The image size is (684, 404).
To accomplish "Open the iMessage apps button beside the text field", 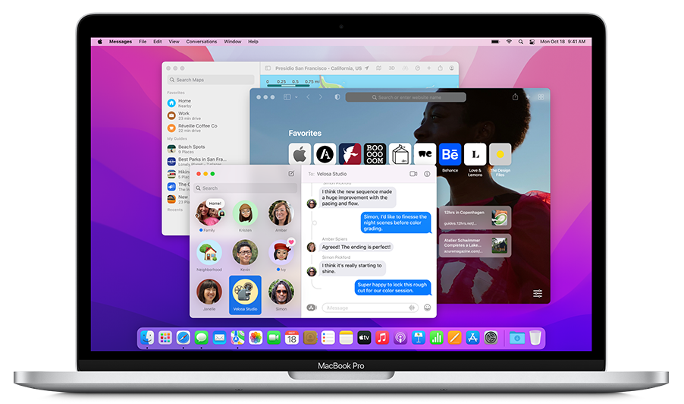I will 312,308.
